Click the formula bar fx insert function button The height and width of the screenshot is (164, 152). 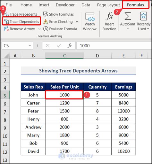point(70,46)
